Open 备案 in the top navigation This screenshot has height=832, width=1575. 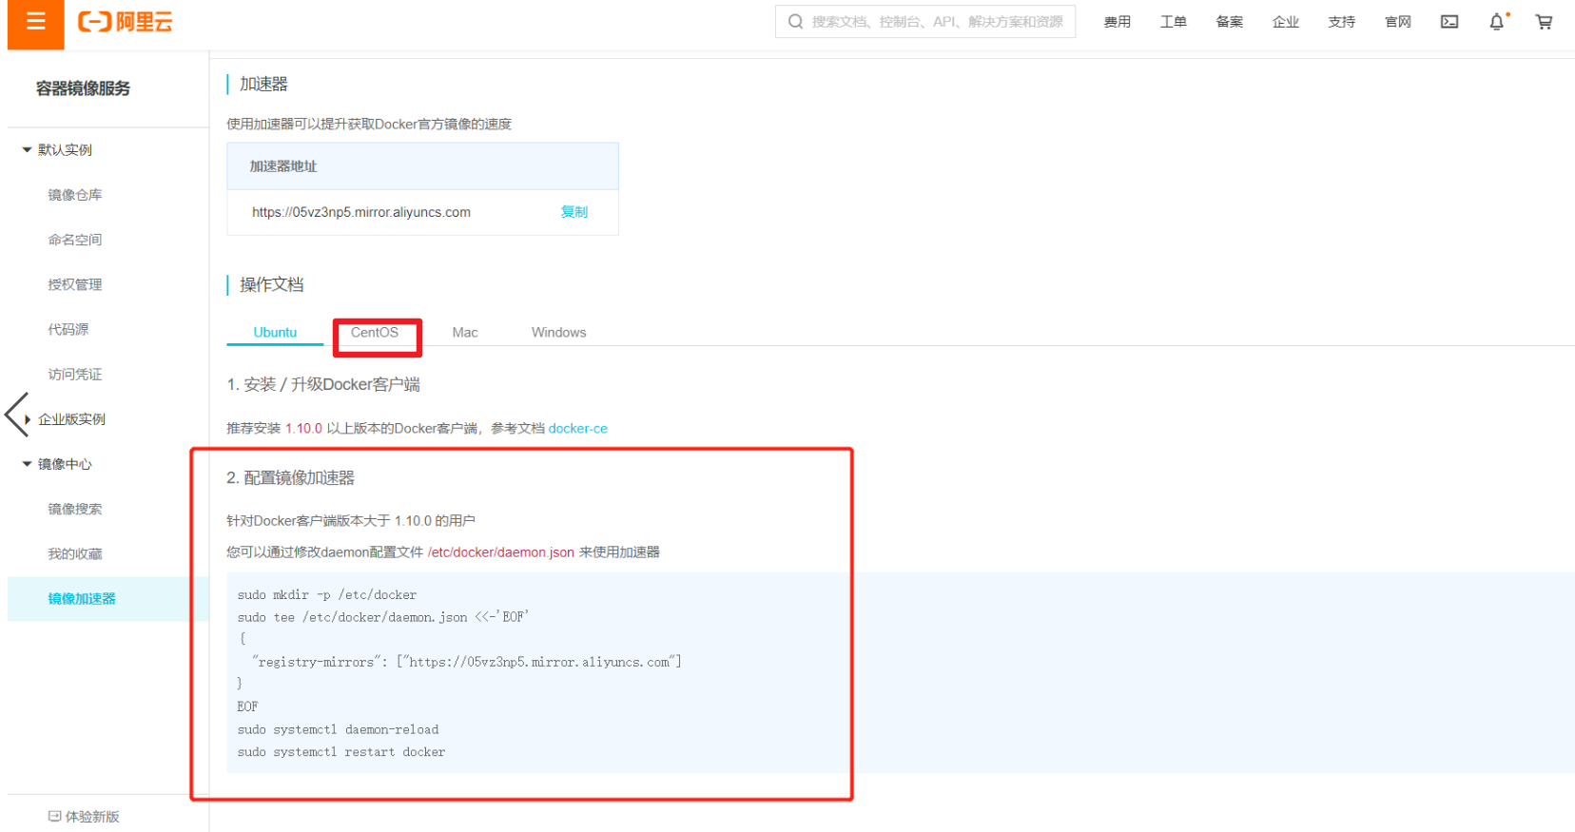[1229, 22]
